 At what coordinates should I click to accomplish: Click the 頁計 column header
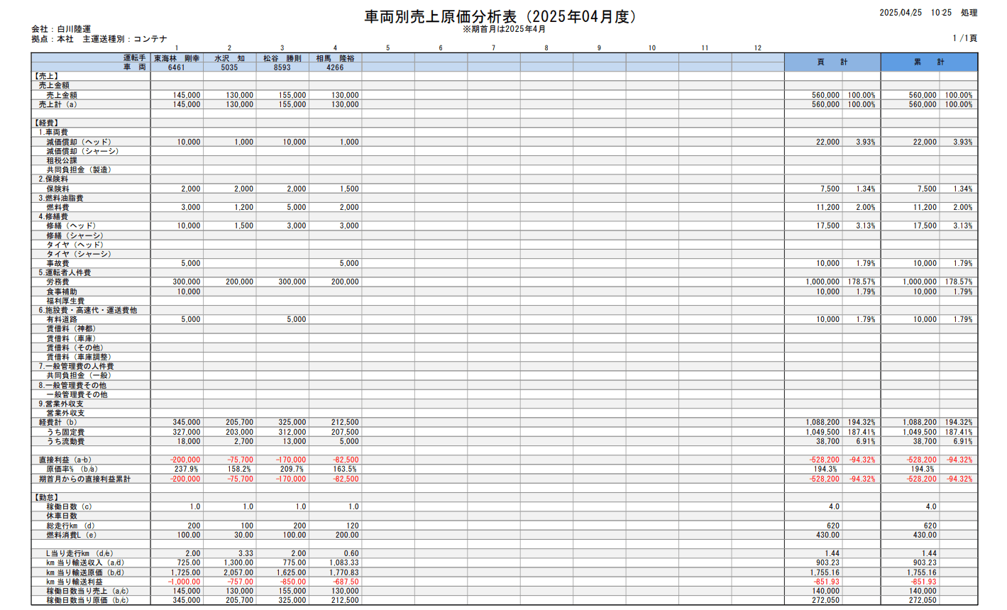832,62
